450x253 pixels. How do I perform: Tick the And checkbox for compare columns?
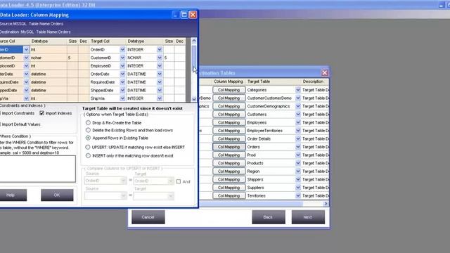(x=179, y=181)
